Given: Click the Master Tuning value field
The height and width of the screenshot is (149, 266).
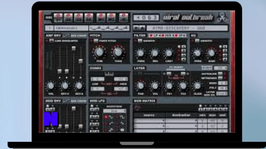Looking at the screenshot, I should [x=221, y=68].
